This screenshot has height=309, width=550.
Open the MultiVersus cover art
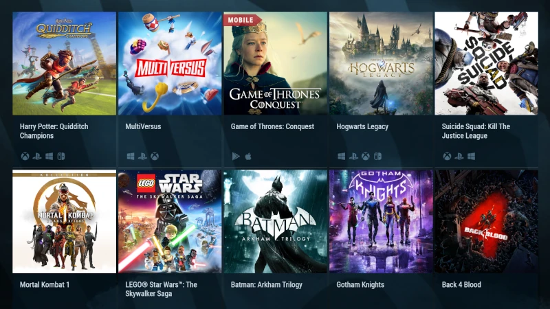coord(170,63)
